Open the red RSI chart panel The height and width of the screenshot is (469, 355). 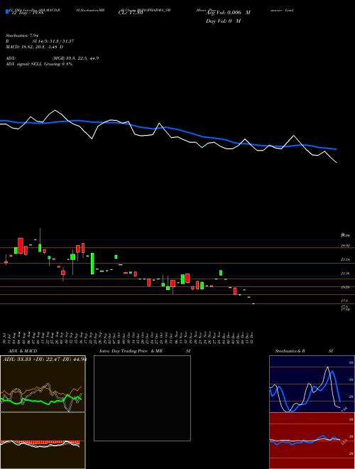(312, 441)
